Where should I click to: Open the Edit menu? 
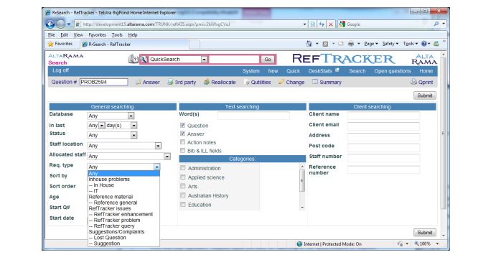[64, 35]
